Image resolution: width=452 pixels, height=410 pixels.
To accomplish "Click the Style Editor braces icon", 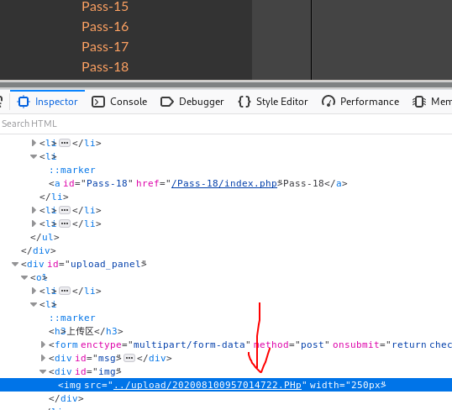I will (244, 102).
